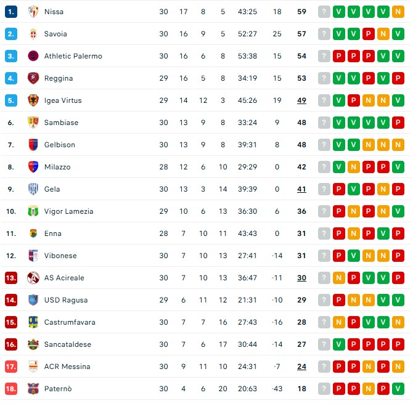Click Paternò's gray question mark badge
Viewport: 413px width, 406px height.
(x=324, y=389)
